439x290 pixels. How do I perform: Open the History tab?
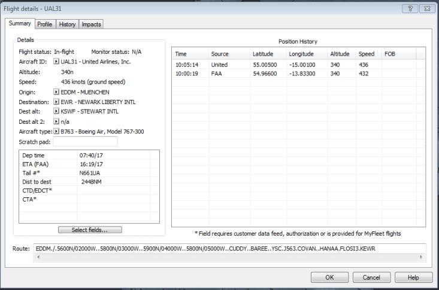(x=67, y=25)
